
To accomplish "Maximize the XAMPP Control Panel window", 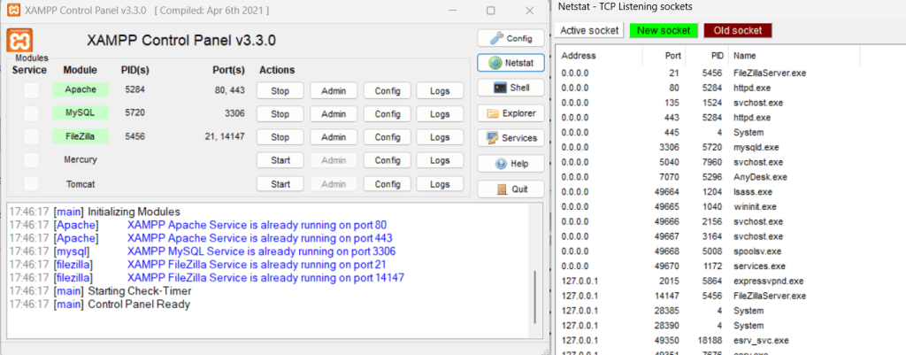I will pos(491,11).
